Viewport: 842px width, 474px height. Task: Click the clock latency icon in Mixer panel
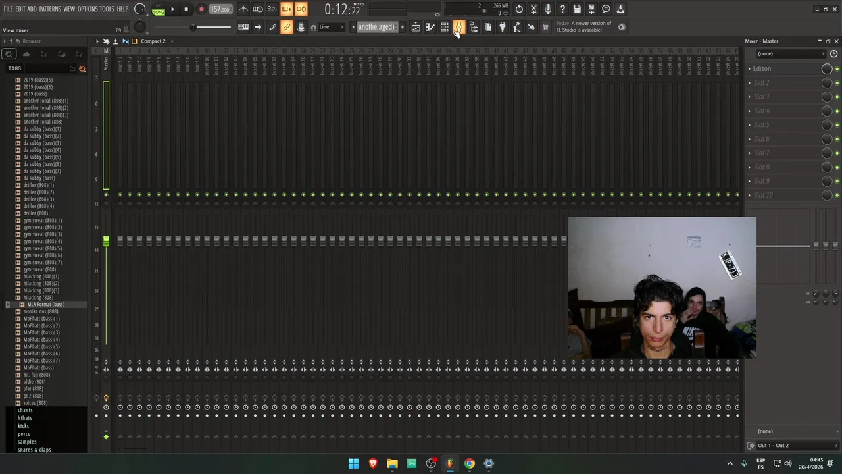(834, 54)
